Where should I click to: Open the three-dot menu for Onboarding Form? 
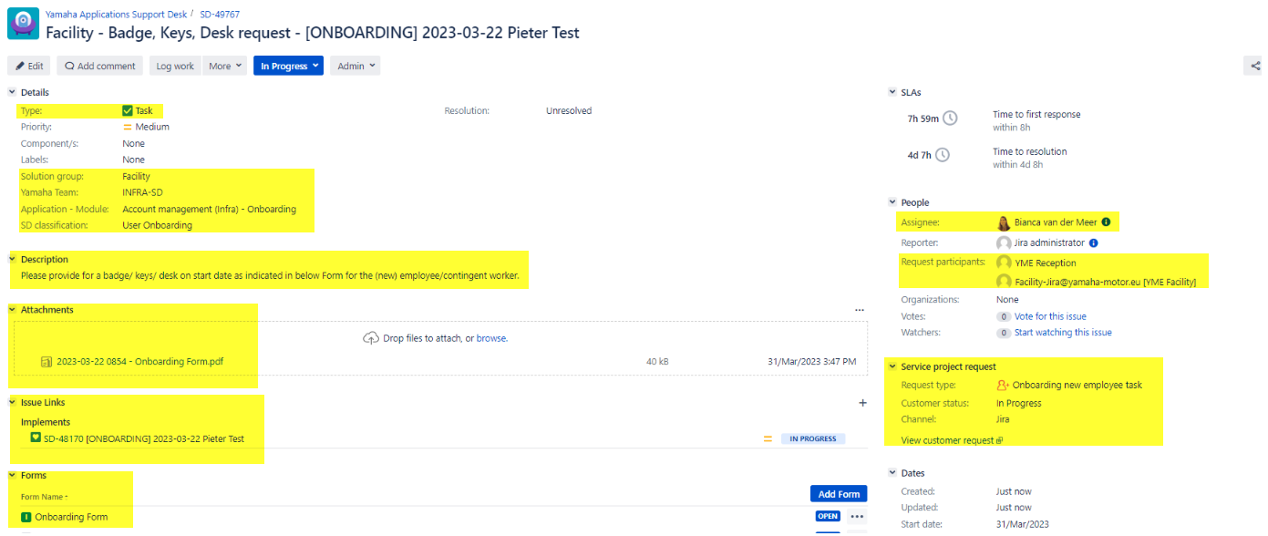[857, 517]
